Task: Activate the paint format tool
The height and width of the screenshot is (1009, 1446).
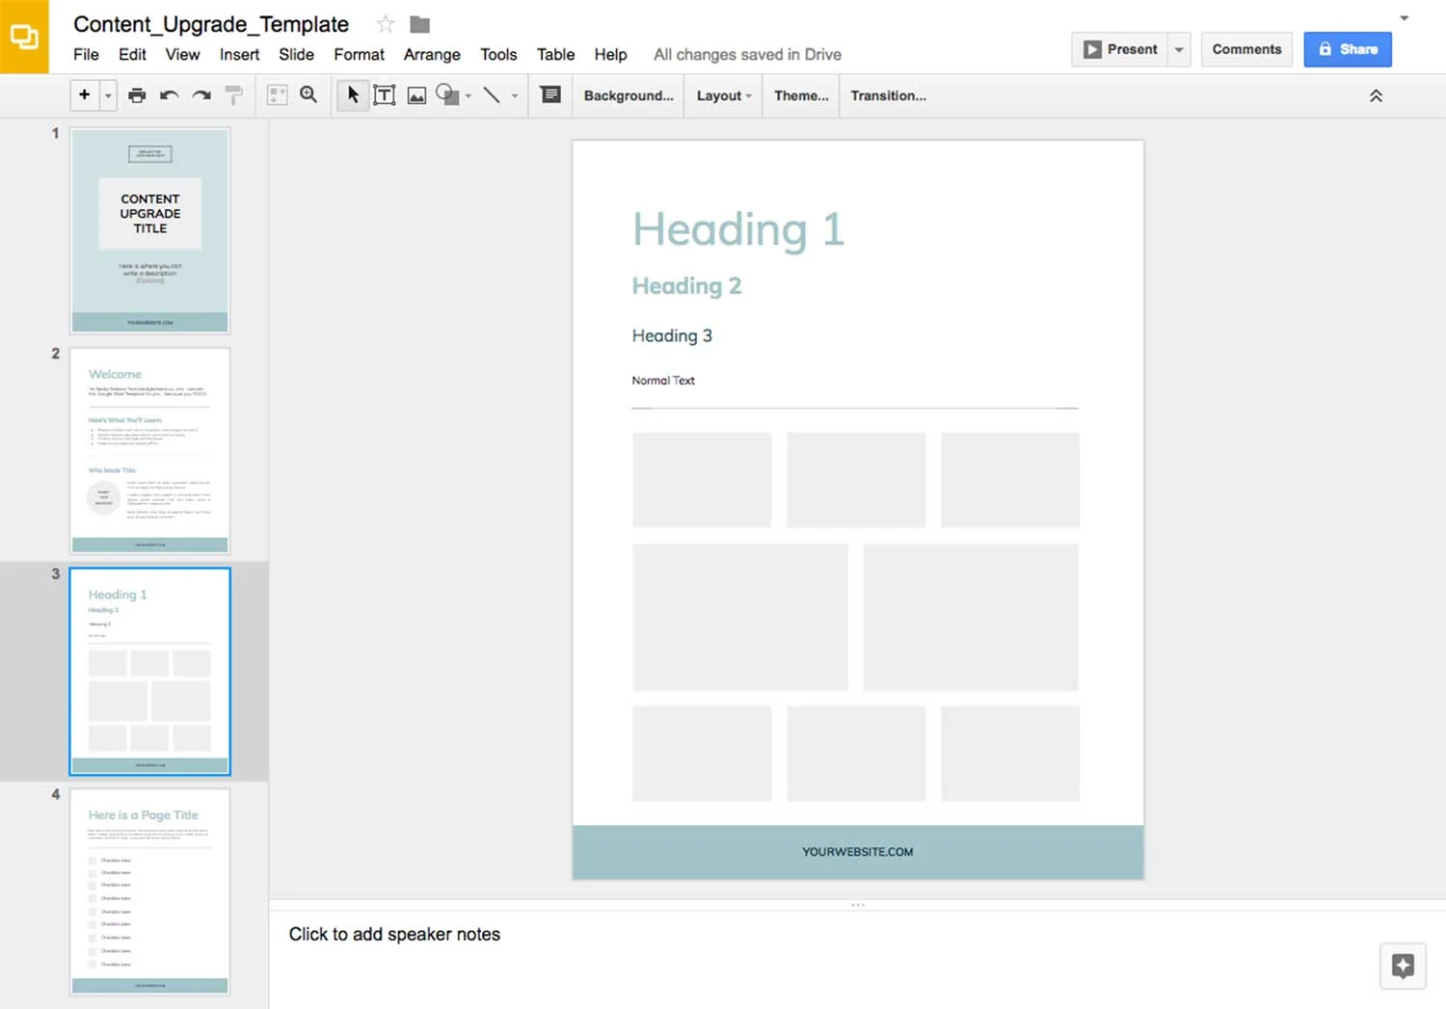Action: pyautogui.click(x=234, y=94)
